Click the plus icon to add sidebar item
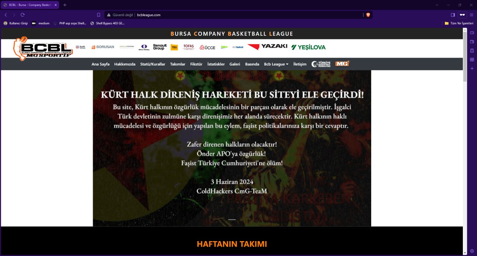 (x=472, y=68)
